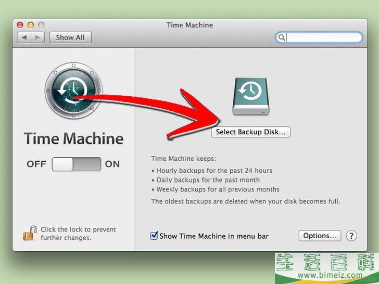The width and height of the screenshot is (379, 284).
Task: Minimize the window with yellow button
Action: [x=30, y=25]
